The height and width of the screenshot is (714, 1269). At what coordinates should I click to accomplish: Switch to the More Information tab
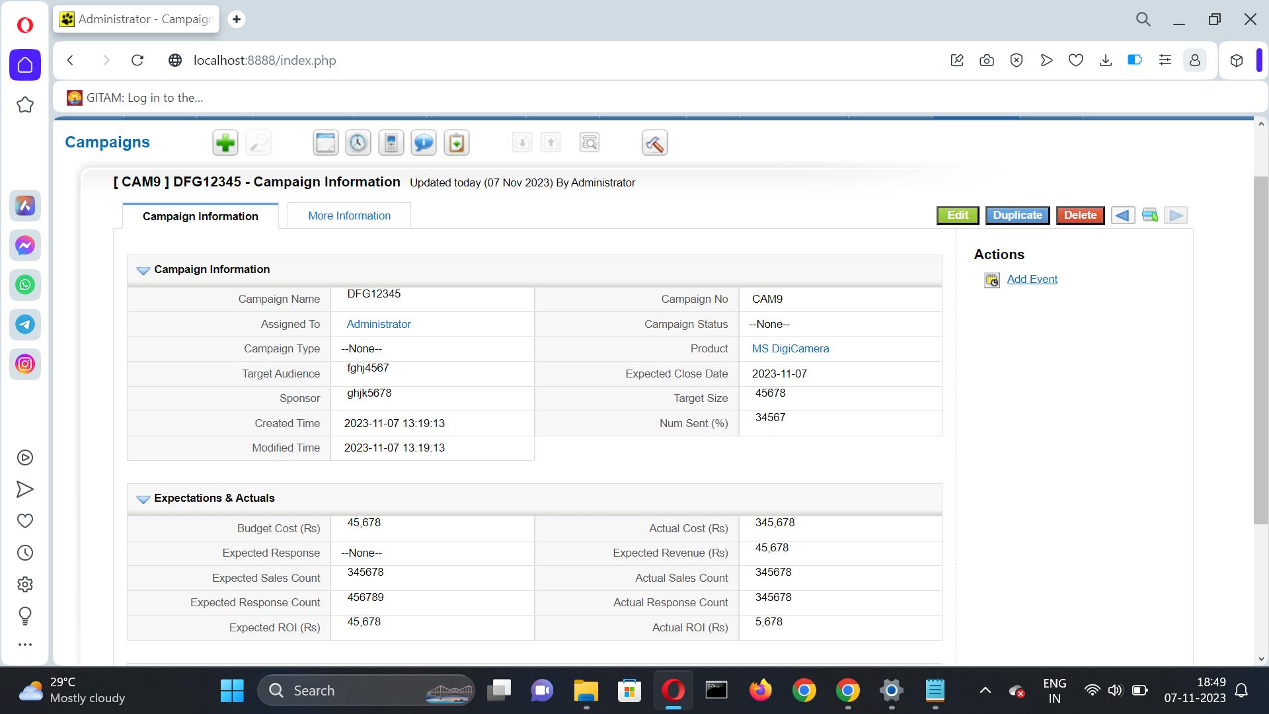click(349, 216)
